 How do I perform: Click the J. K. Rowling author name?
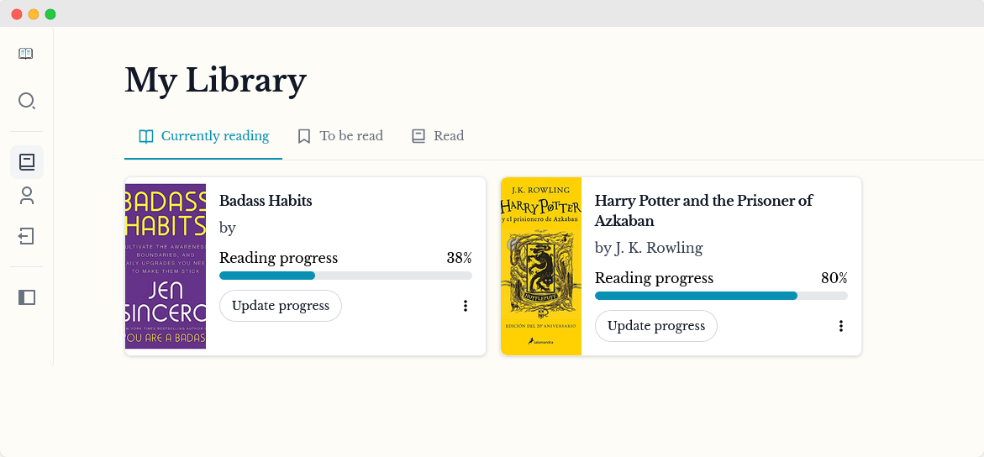pos(658,248)
